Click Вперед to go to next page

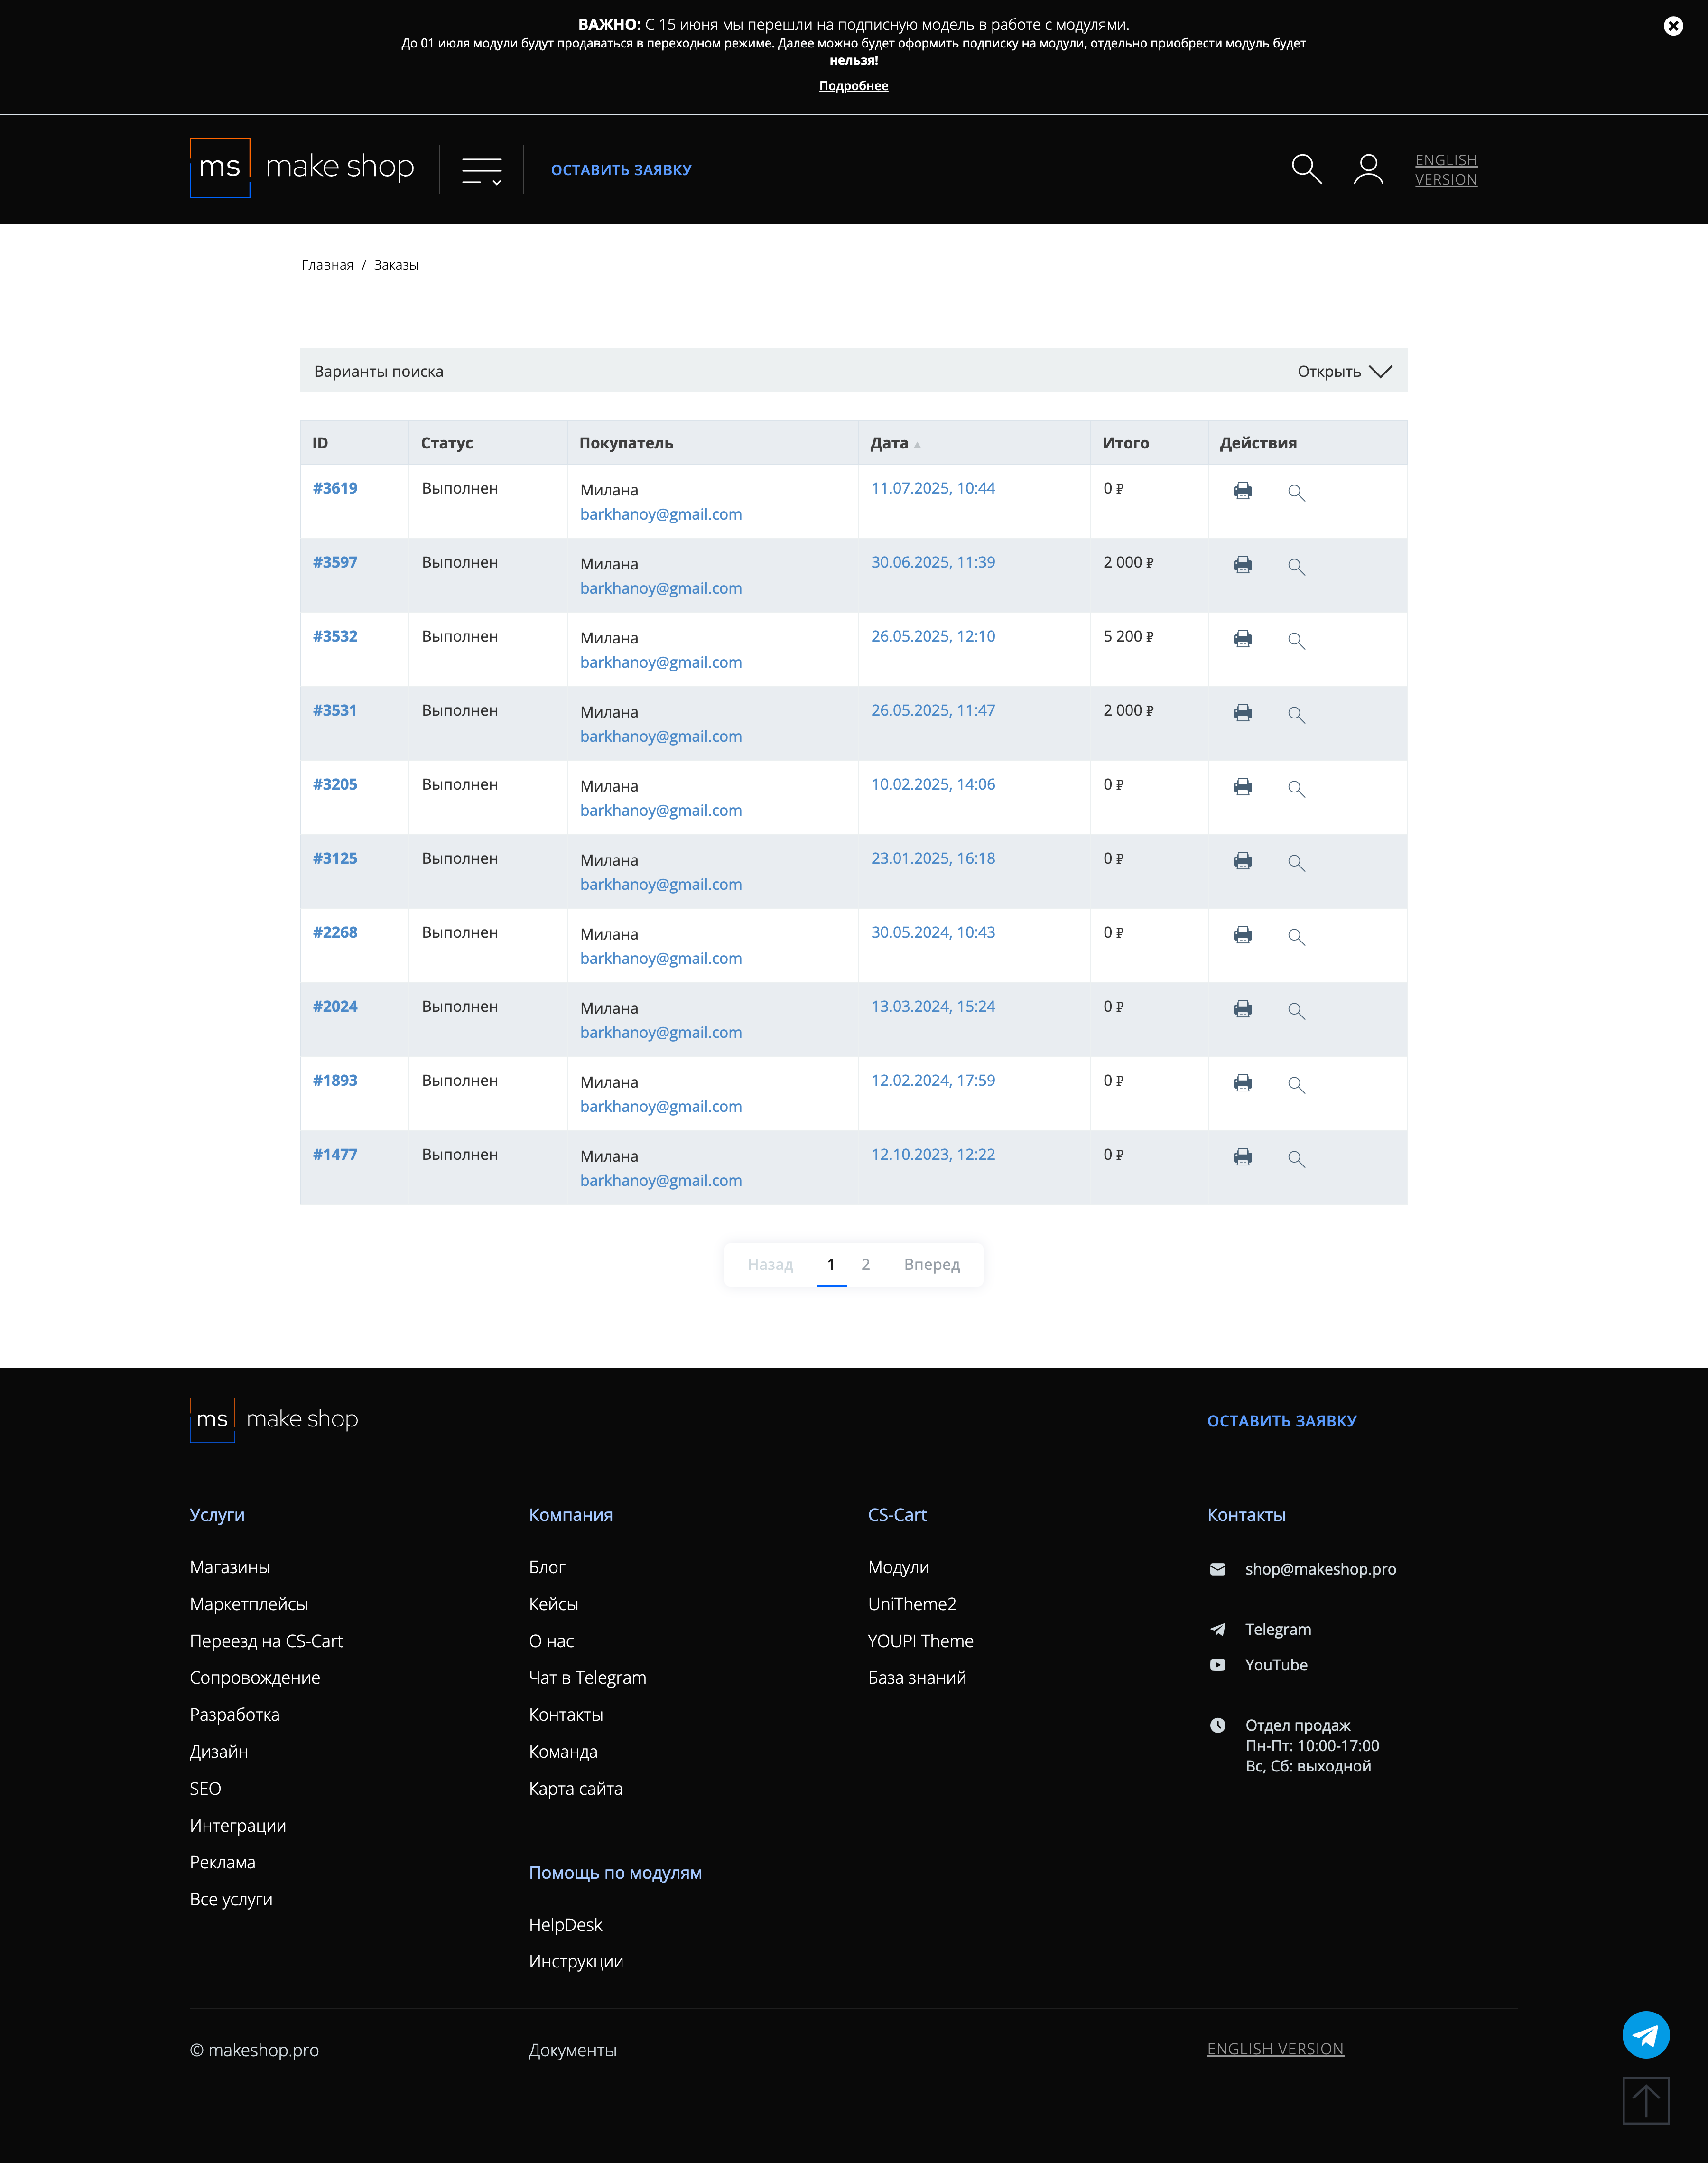click(x=931, y=1265)
